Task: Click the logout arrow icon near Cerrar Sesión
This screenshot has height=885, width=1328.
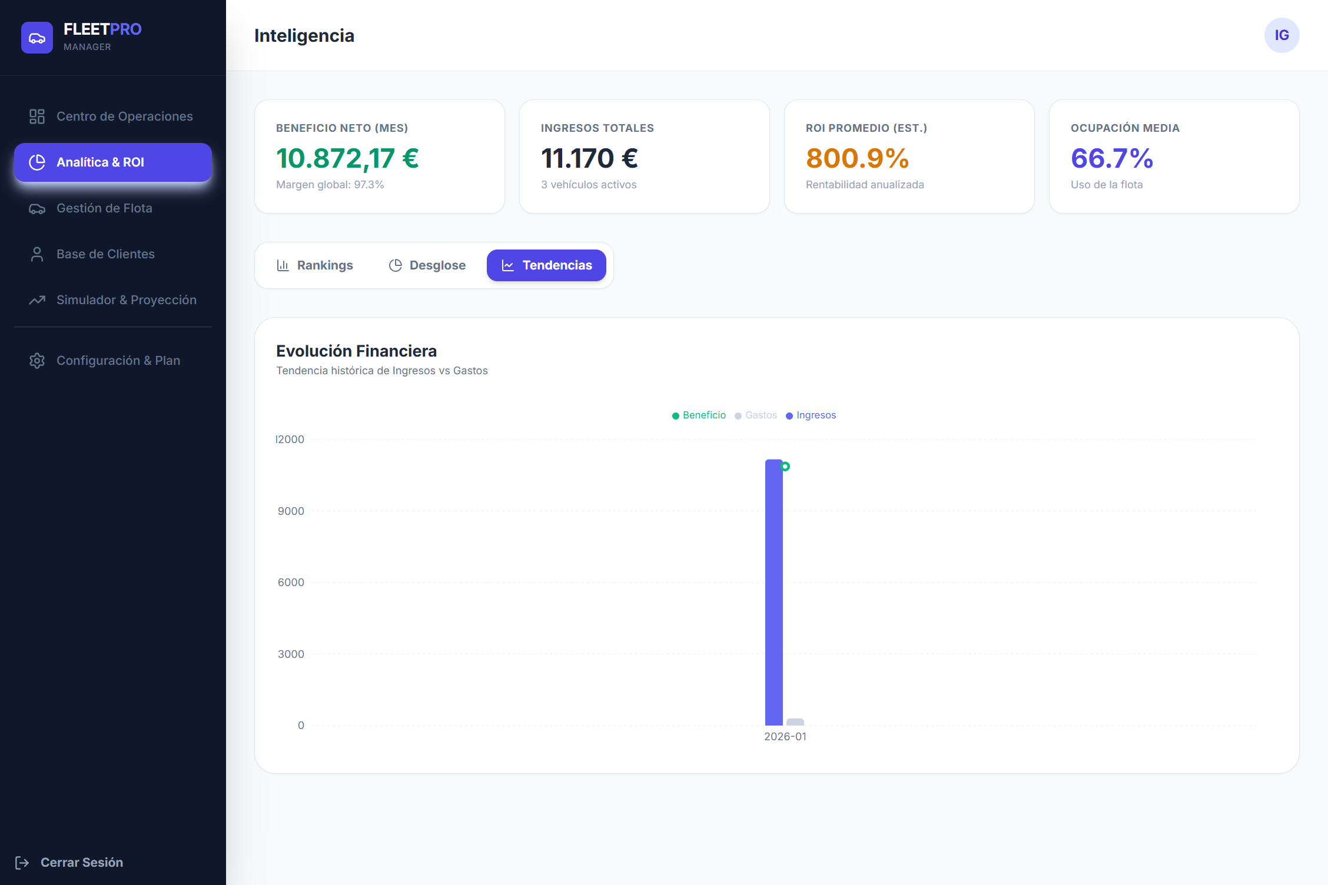Action: (22, 862)
